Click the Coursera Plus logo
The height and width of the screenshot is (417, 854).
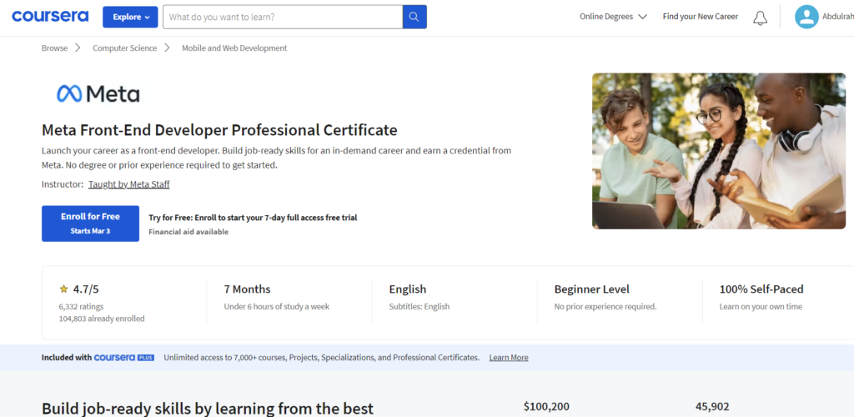[x=124, y=358]
